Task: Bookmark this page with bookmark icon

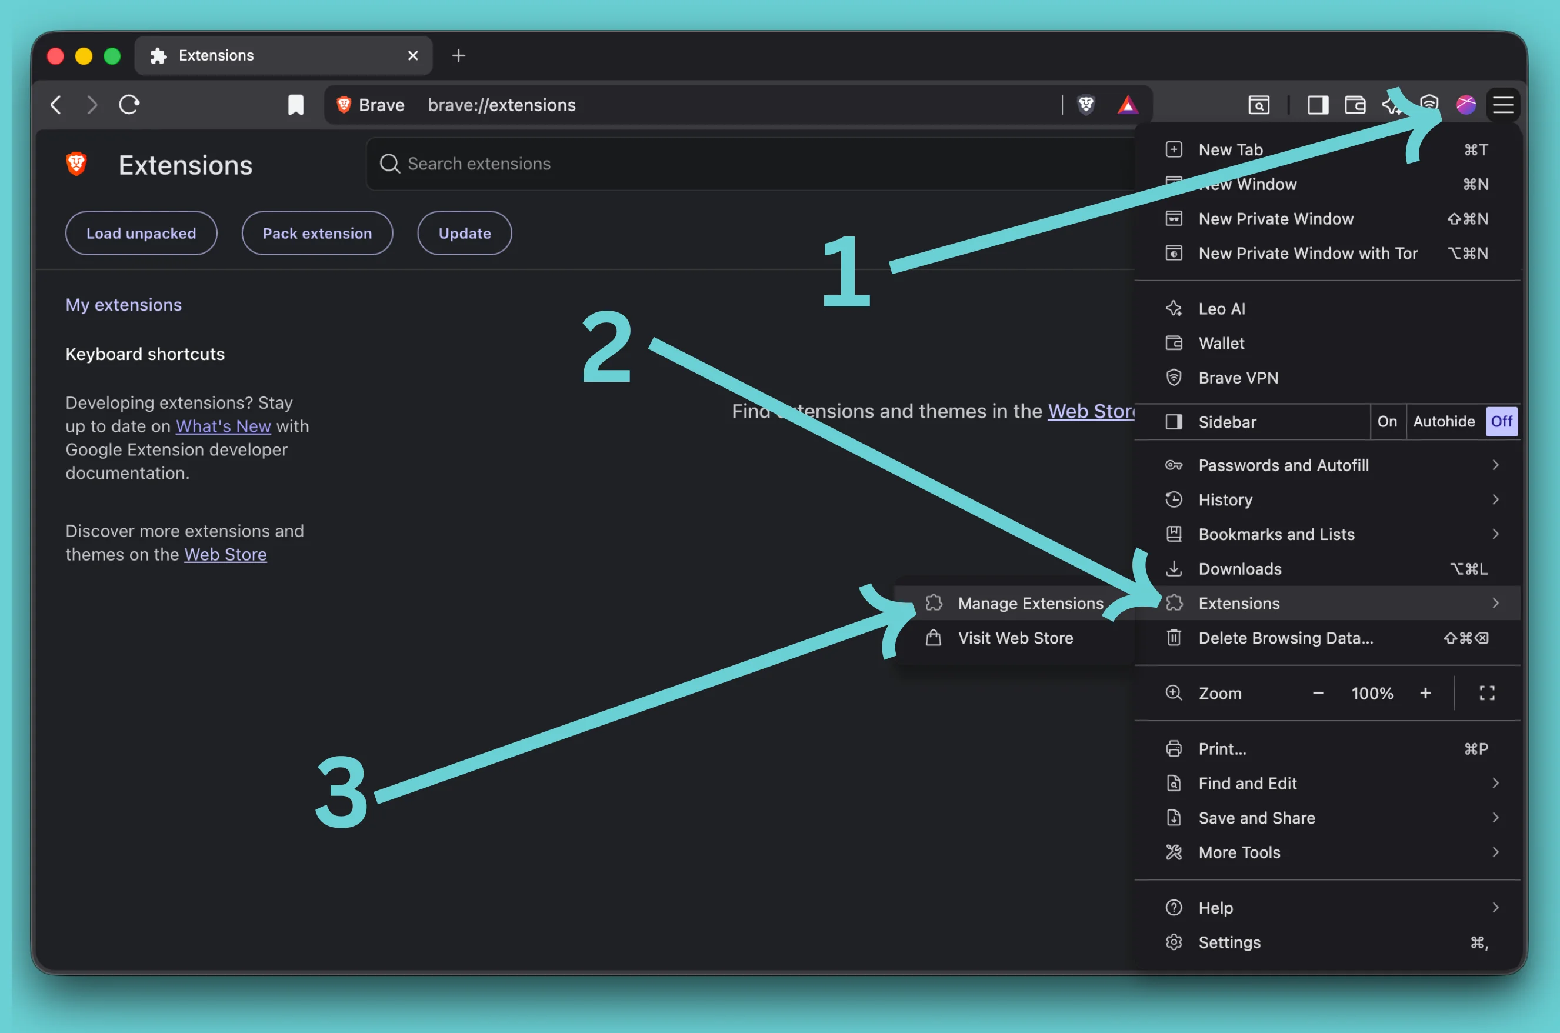Action: pos(296,105)
